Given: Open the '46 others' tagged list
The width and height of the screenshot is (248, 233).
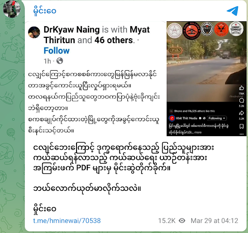Looking at the screenshot, I should click(x=114, y=40).
